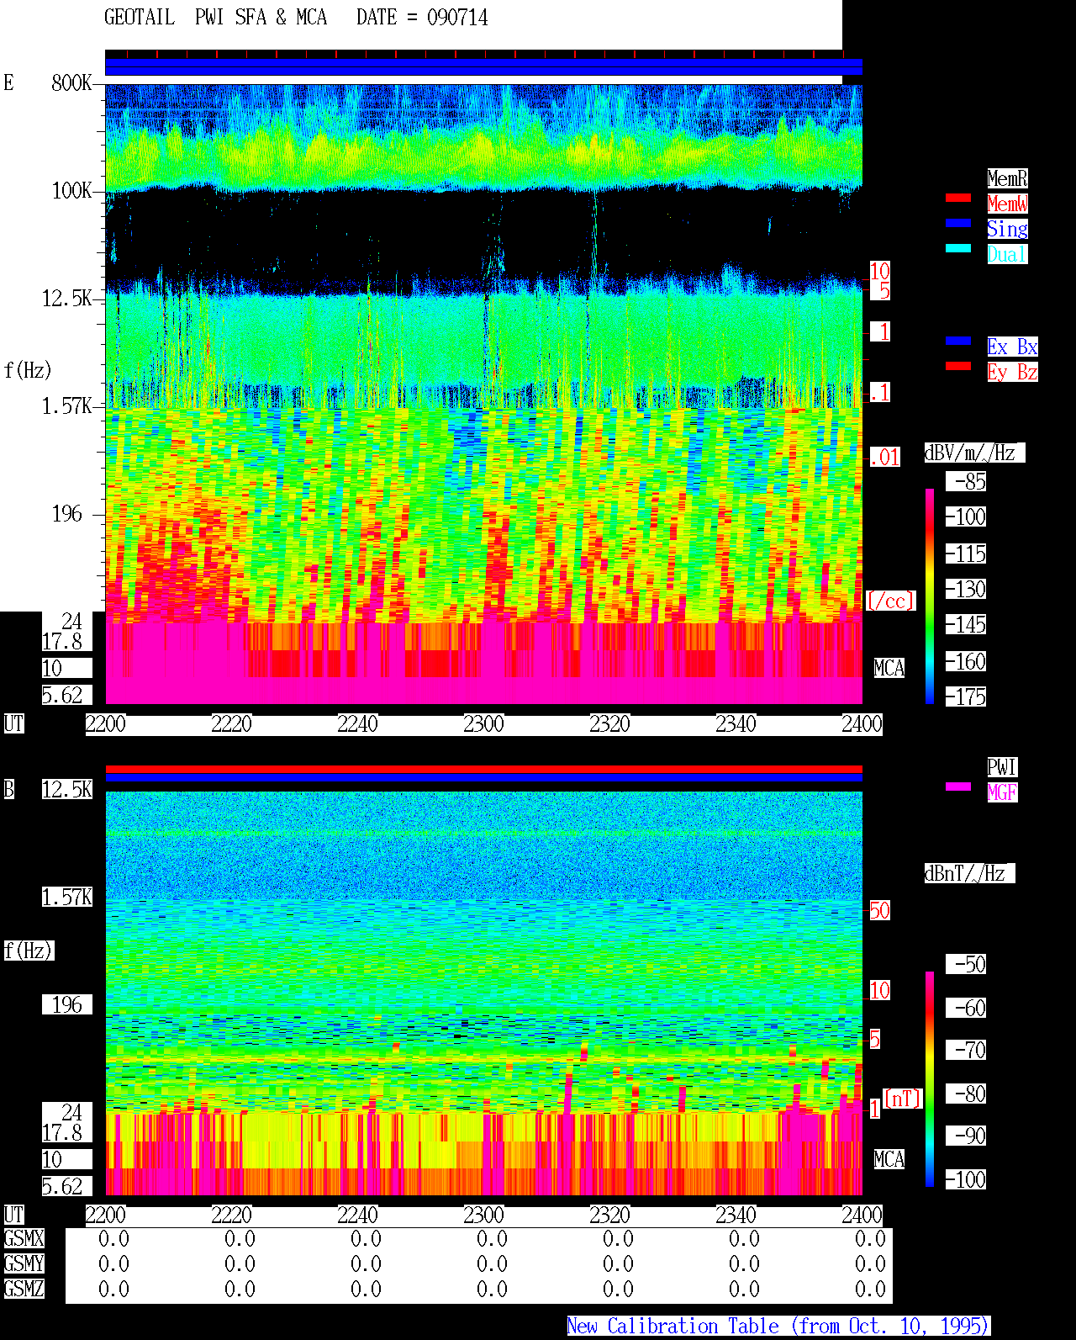Click the magnetic field MCA label
Viewport: 1076px width, 1340px height.
pos(889,1160)
